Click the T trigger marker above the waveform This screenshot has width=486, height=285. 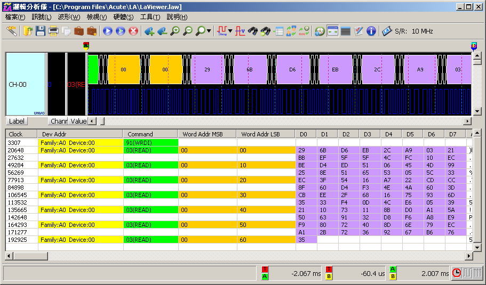click(86, 46)
